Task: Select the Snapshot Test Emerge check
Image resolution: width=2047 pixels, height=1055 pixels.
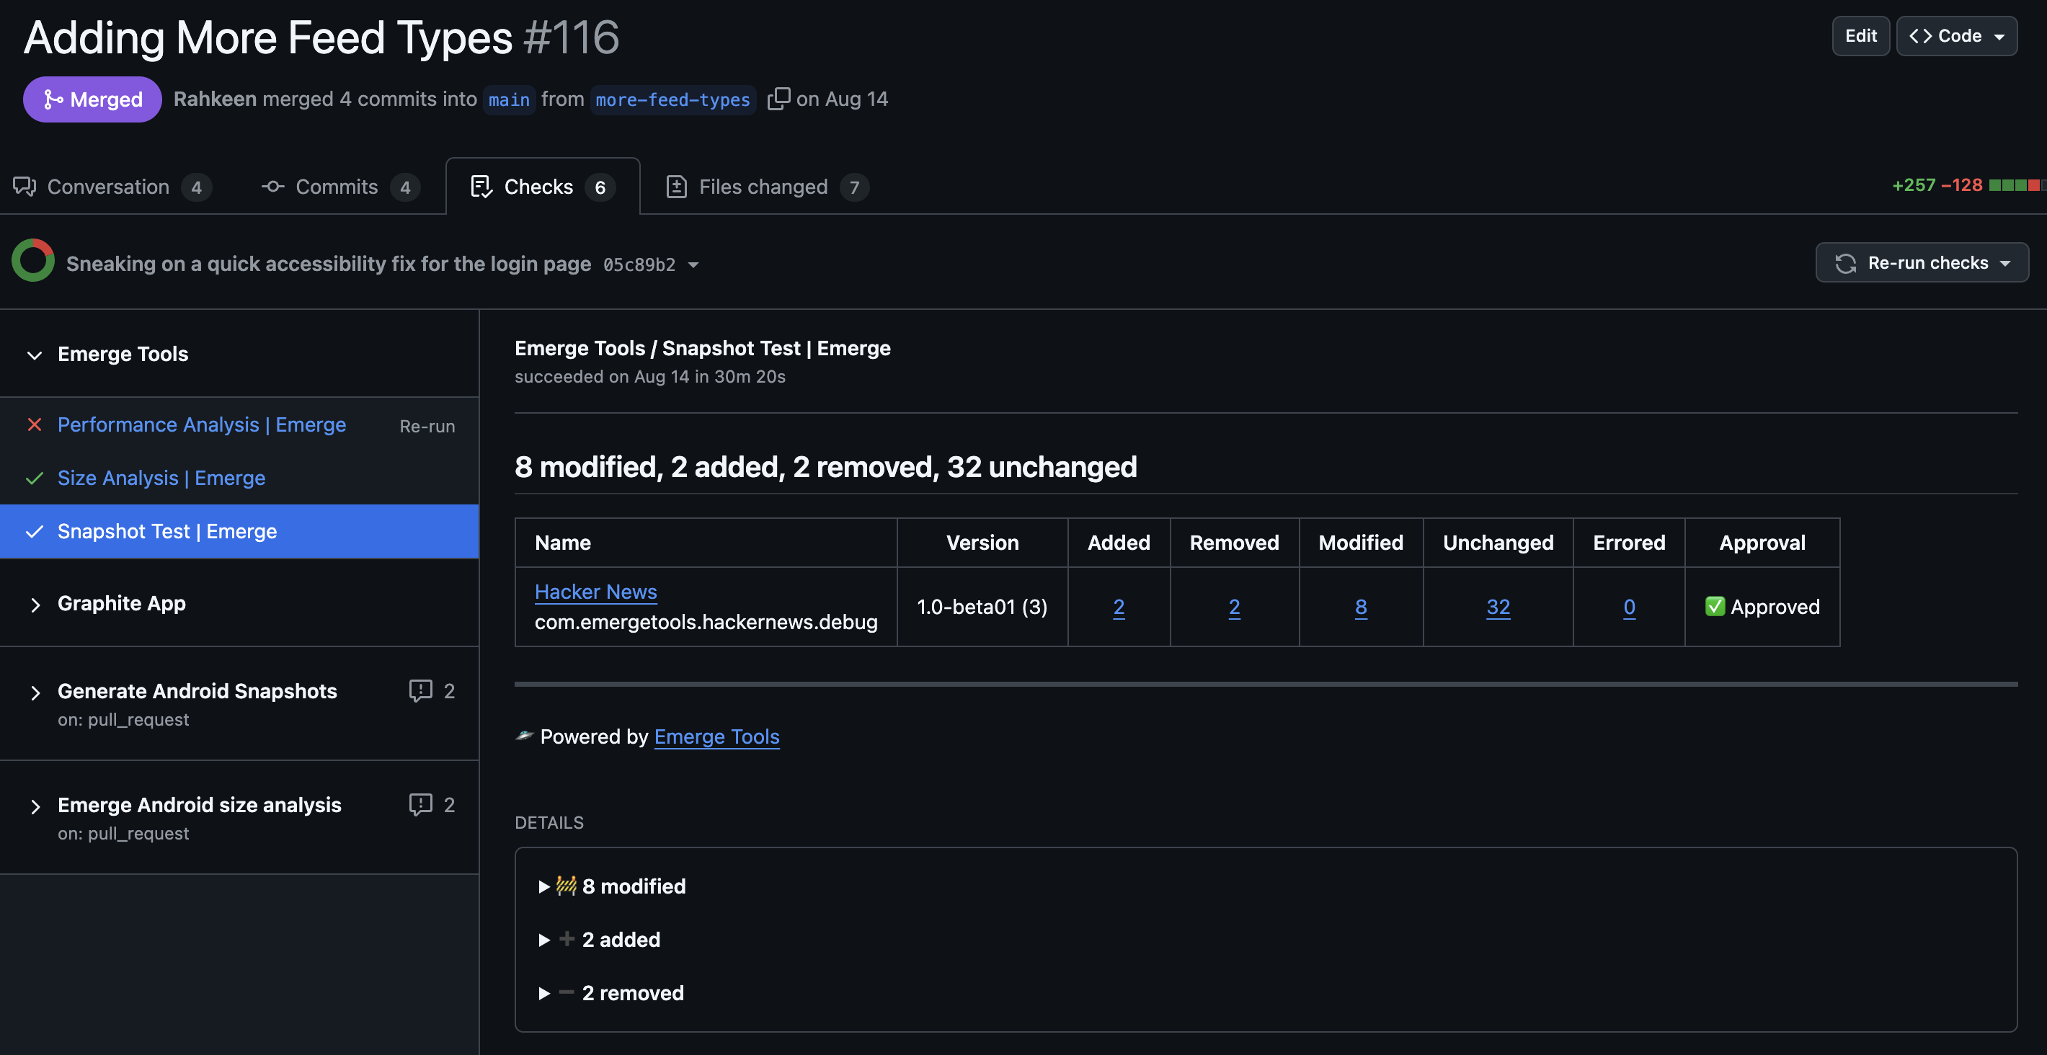Action: tap(167, 530)
